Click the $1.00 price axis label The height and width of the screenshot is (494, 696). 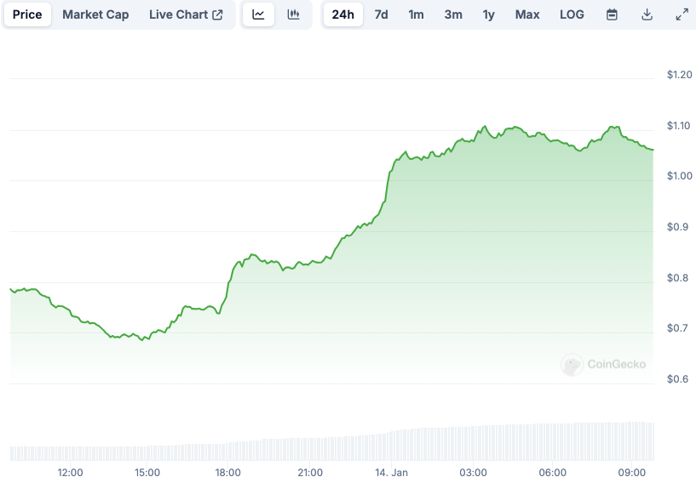(679, 176)
